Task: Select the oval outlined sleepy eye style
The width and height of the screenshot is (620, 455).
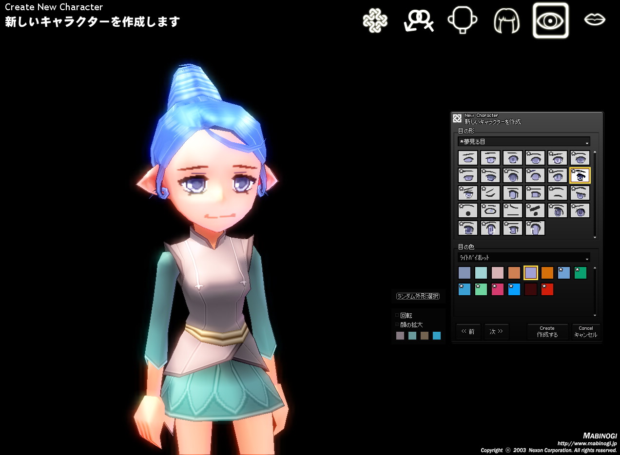Action: tap(490, 210)
